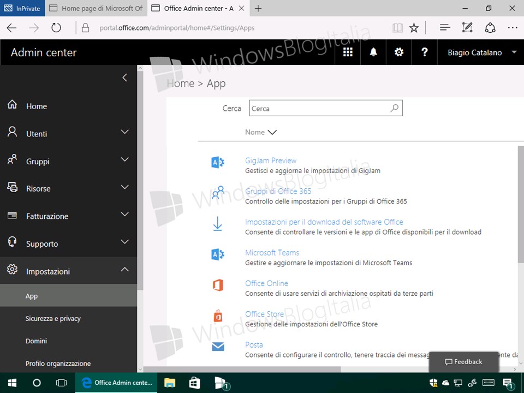Viewport: 524px width, 393px height.
Task: Open Windows Start button
Action: [13, 383]
